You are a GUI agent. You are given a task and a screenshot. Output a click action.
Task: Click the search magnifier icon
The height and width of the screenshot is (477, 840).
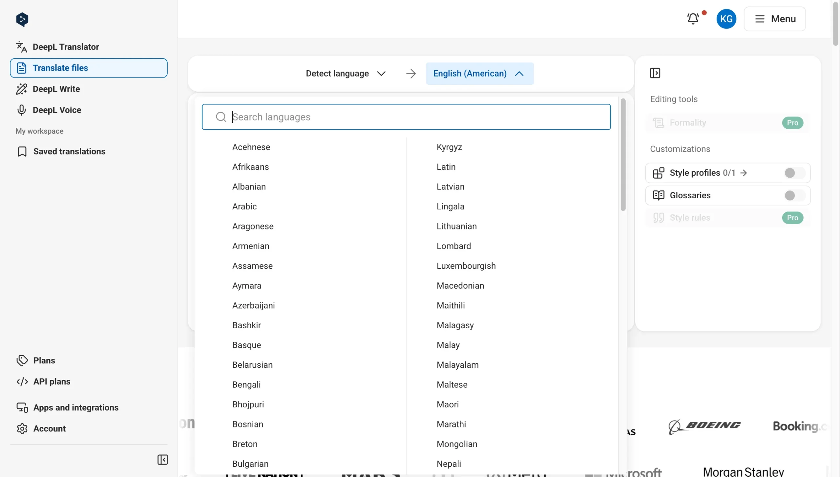pyautogui.click(x=221, y=117)
